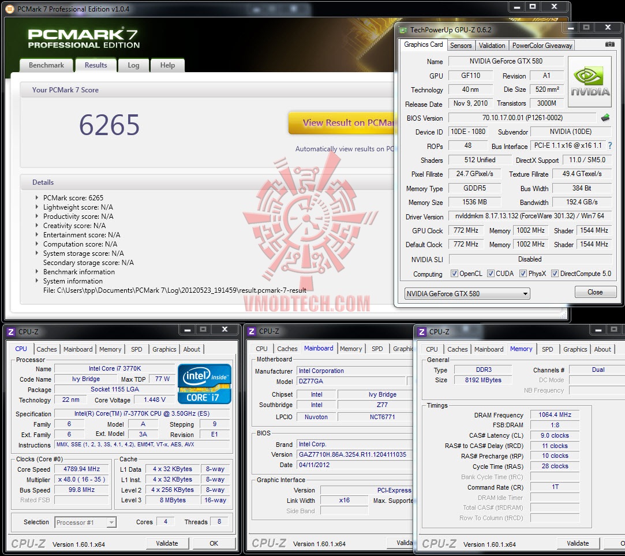Click the GPU-Z title bar app icon

(x=403, y=30)
